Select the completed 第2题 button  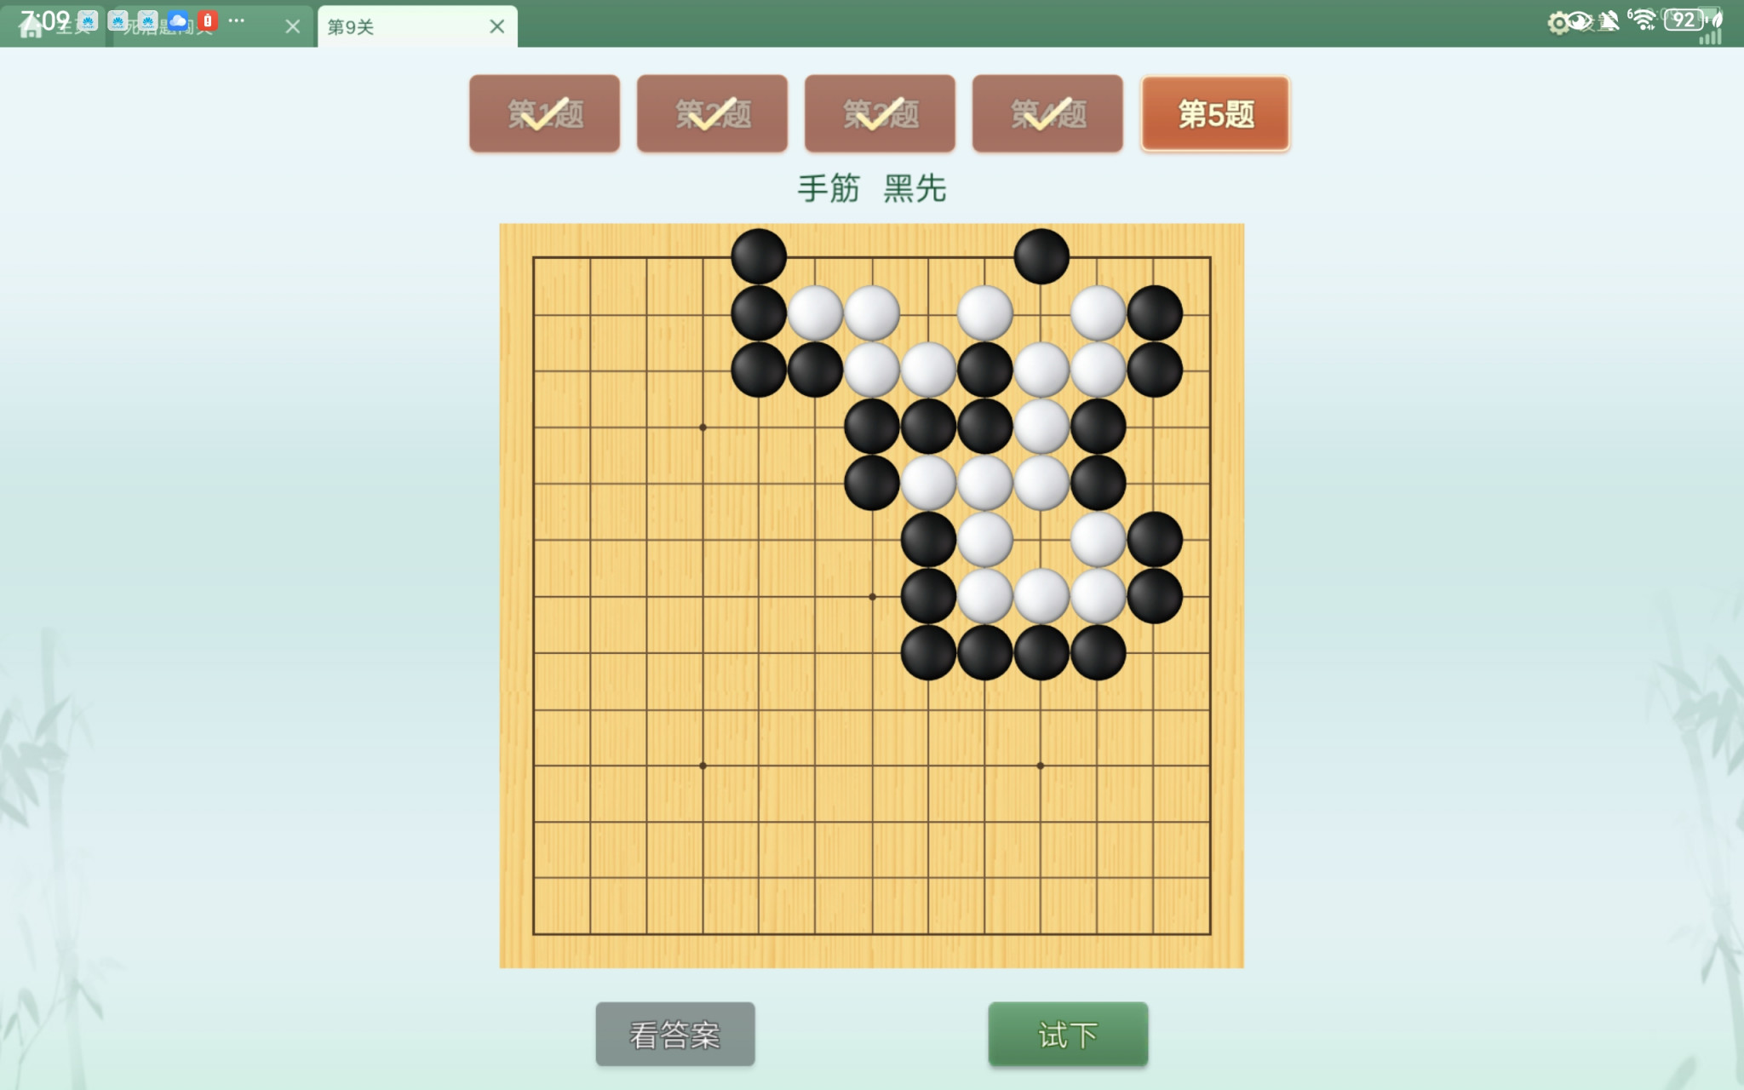tap(712, 113)
